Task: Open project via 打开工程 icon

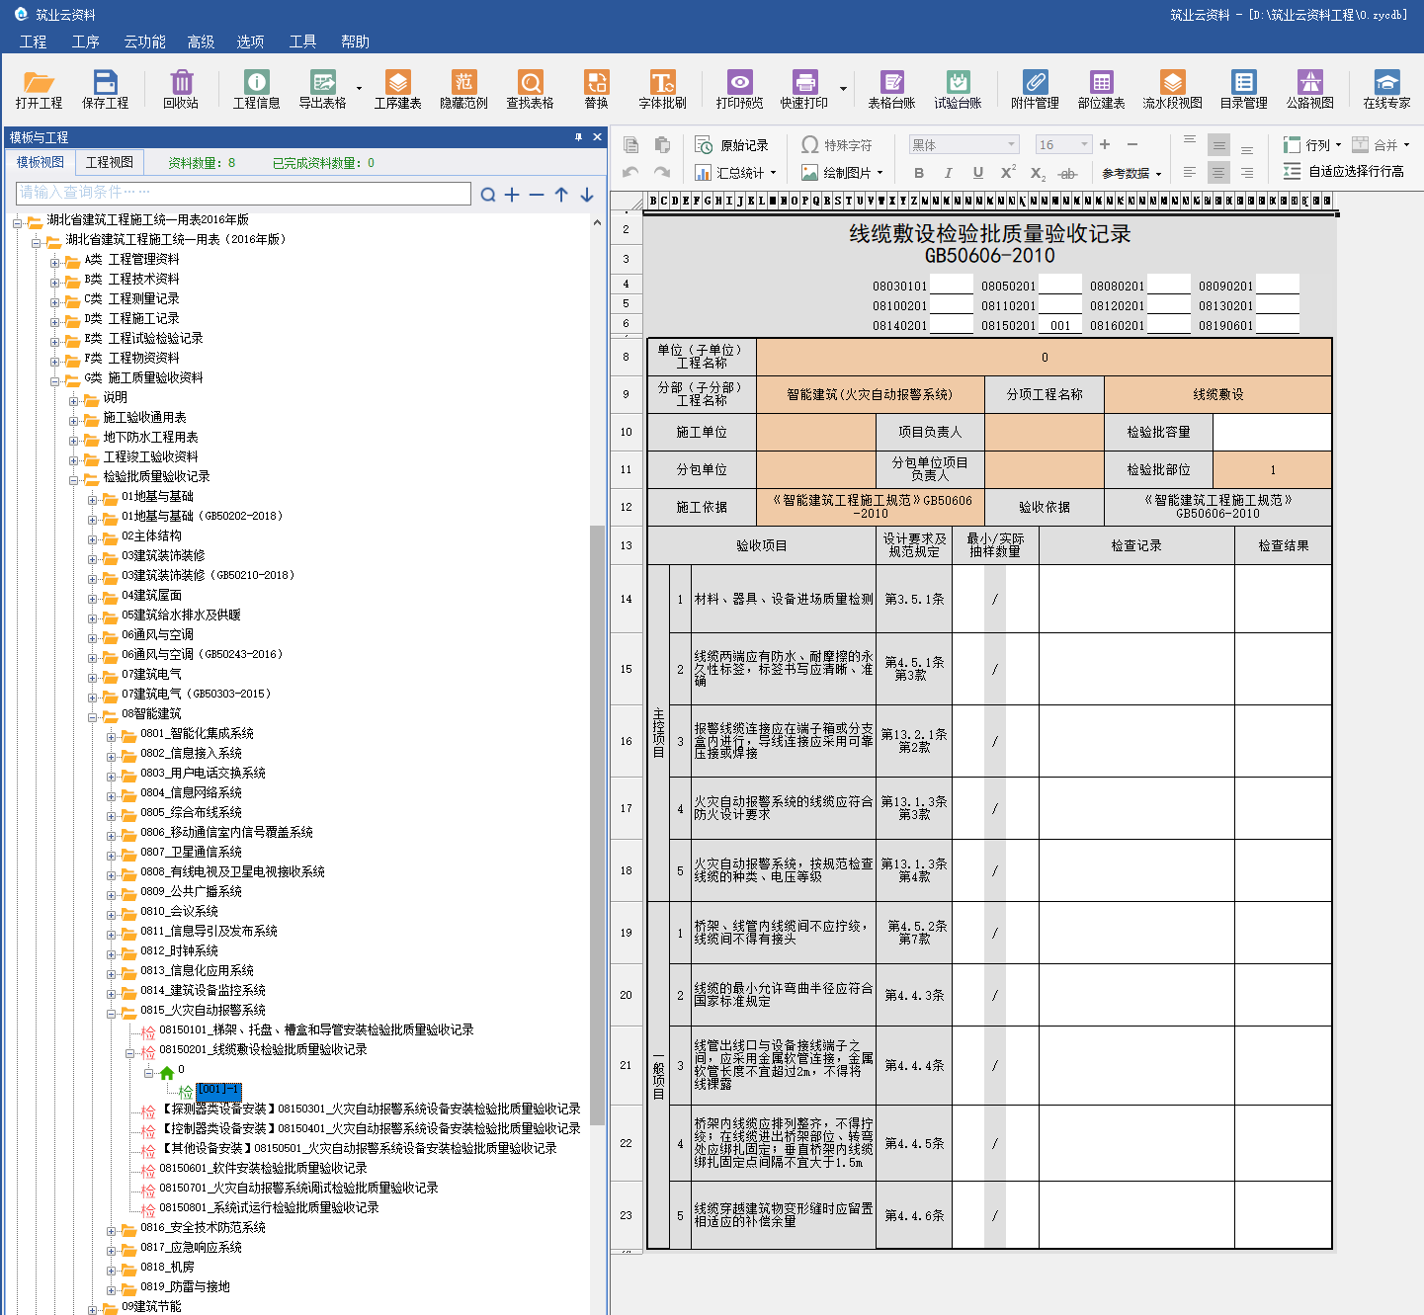Action: click(39, 89)
